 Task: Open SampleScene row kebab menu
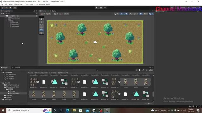point(37,16)
